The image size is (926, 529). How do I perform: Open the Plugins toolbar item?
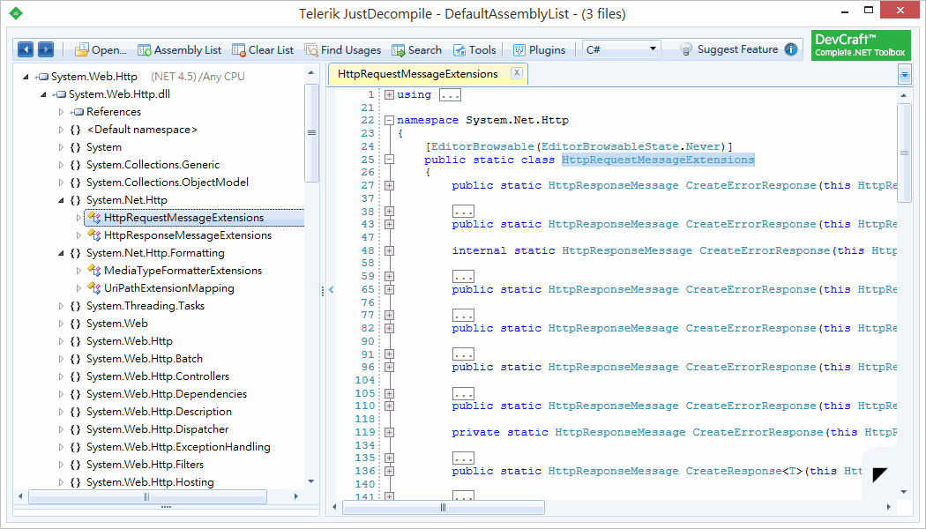[539, 50]
